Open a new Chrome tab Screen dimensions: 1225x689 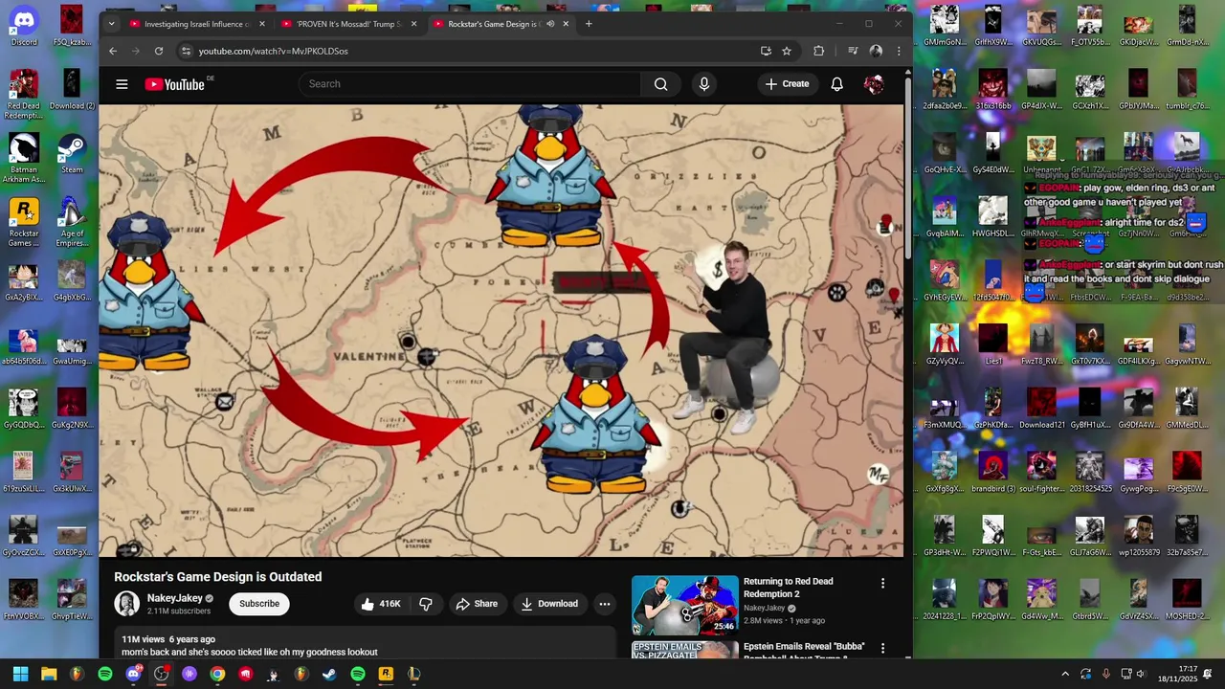point(589,24)
